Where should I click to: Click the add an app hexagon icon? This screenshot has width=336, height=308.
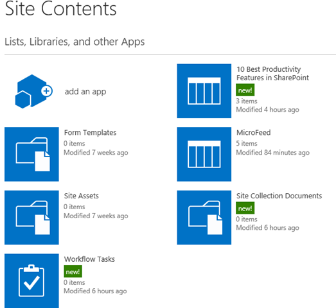[x=33, y=91]
